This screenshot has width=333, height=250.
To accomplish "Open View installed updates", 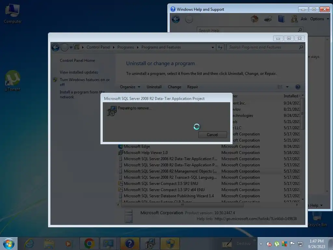I will coord(79,72).
